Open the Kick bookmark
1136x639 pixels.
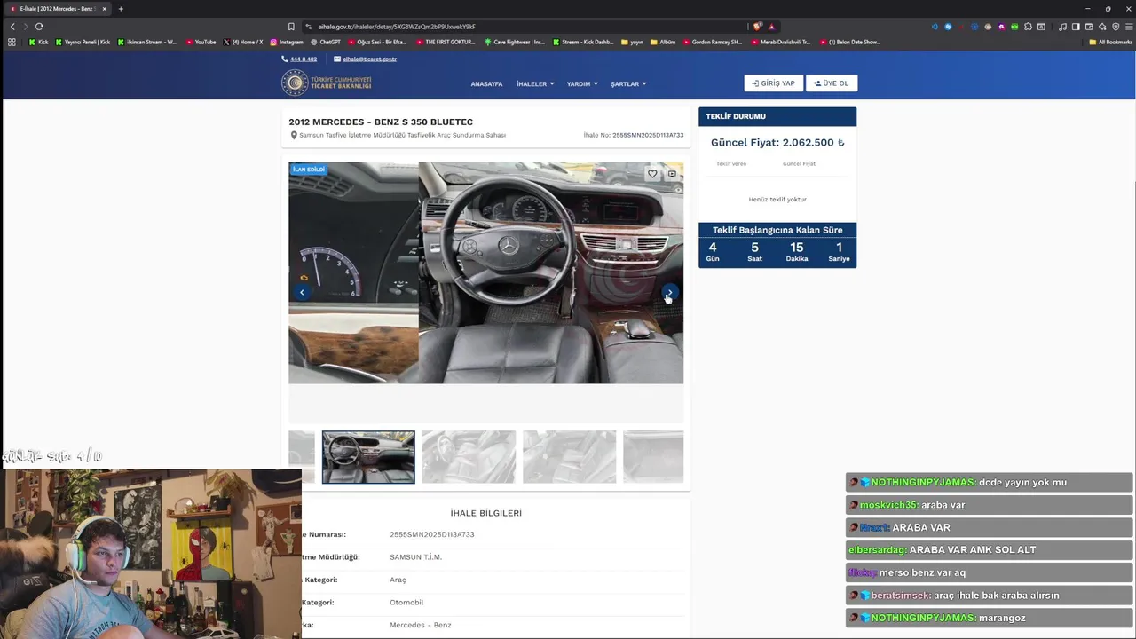pos(38,42)
